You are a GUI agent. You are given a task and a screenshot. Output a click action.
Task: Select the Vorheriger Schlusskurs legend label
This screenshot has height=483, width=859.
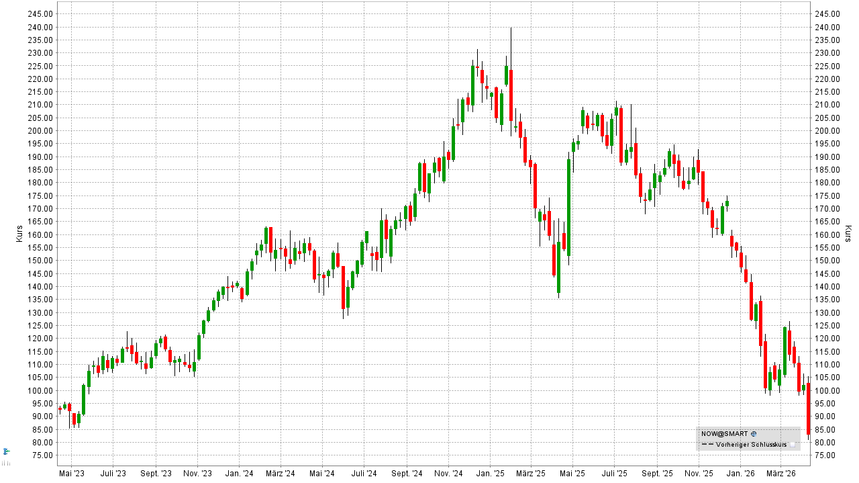(x=750, y=445)
